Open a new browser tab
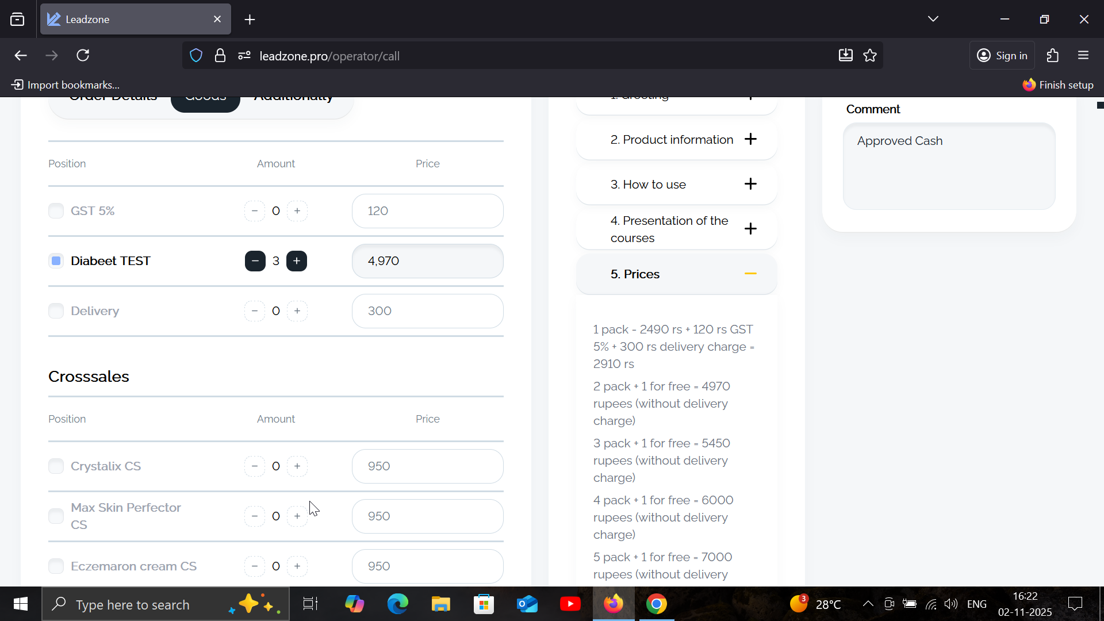The width and height of the screenshot is (1104, 621). pos(250,20)
